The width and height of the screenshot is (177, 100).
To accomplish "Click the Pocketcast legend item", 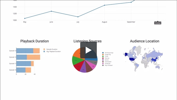I will click(x=106, y=64).
